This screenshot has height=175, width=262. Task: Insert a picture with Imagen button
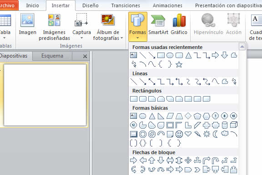pos(27,24)
